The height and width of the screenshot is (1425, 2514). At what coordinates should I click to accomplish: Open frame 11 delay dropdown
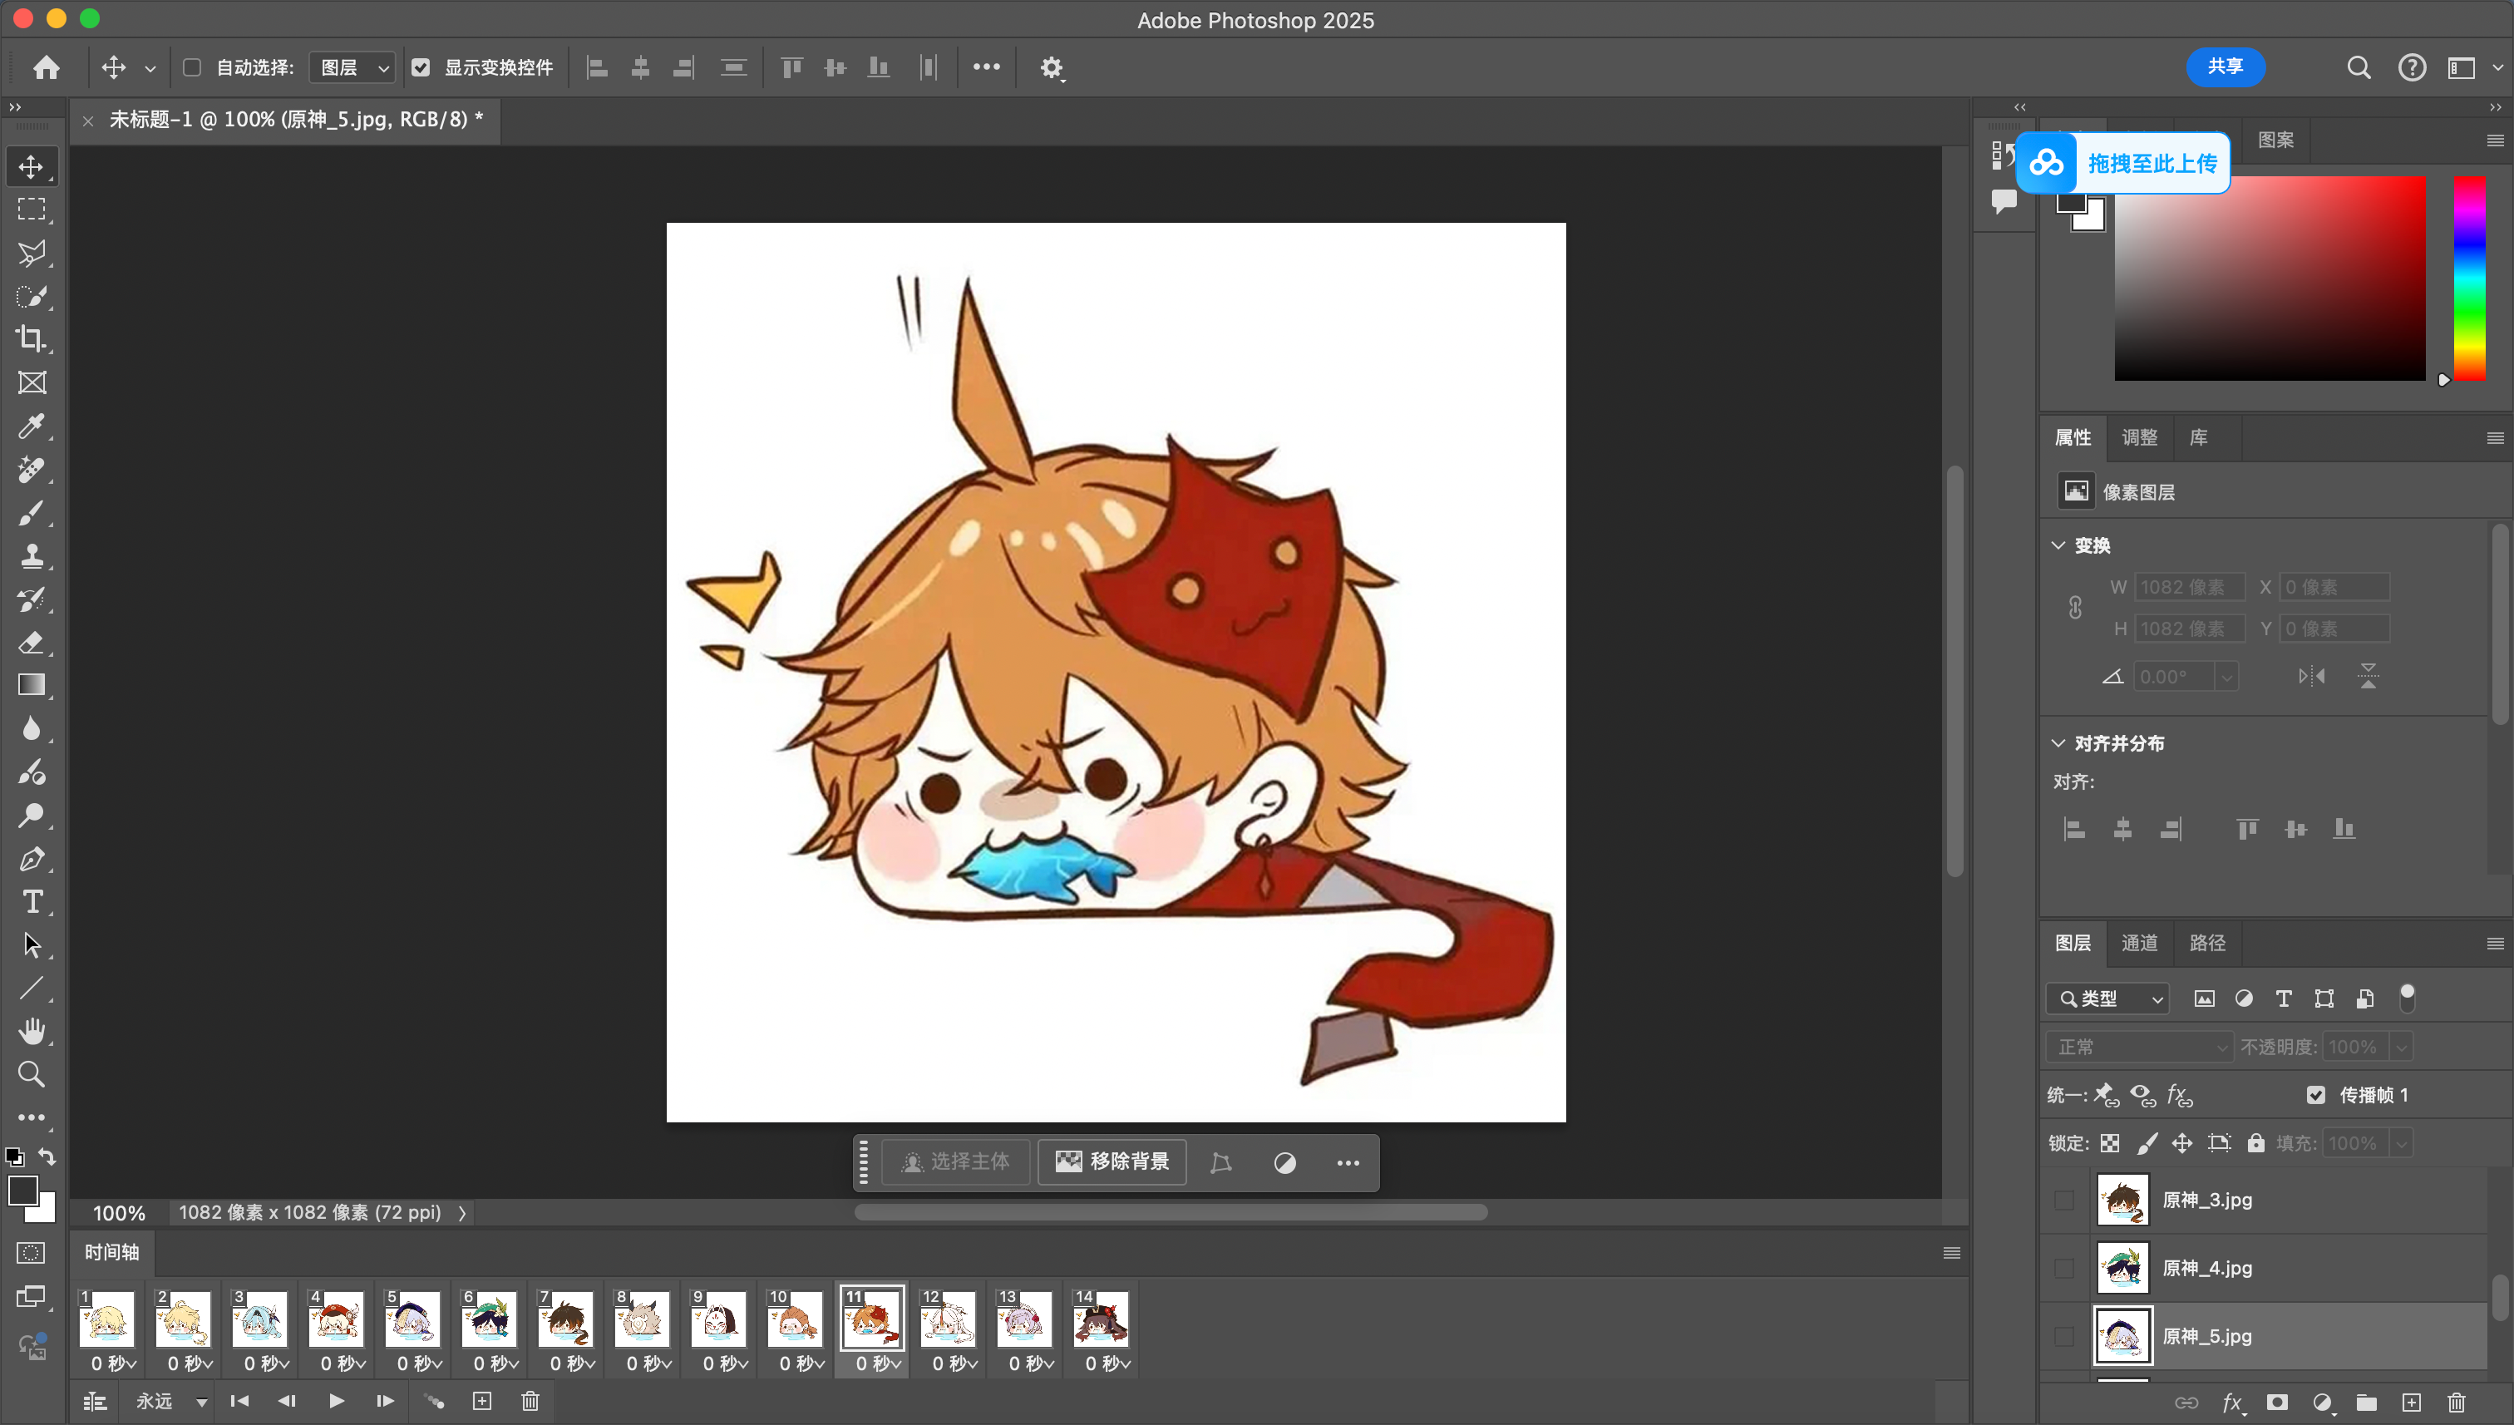pos(878,1363)
